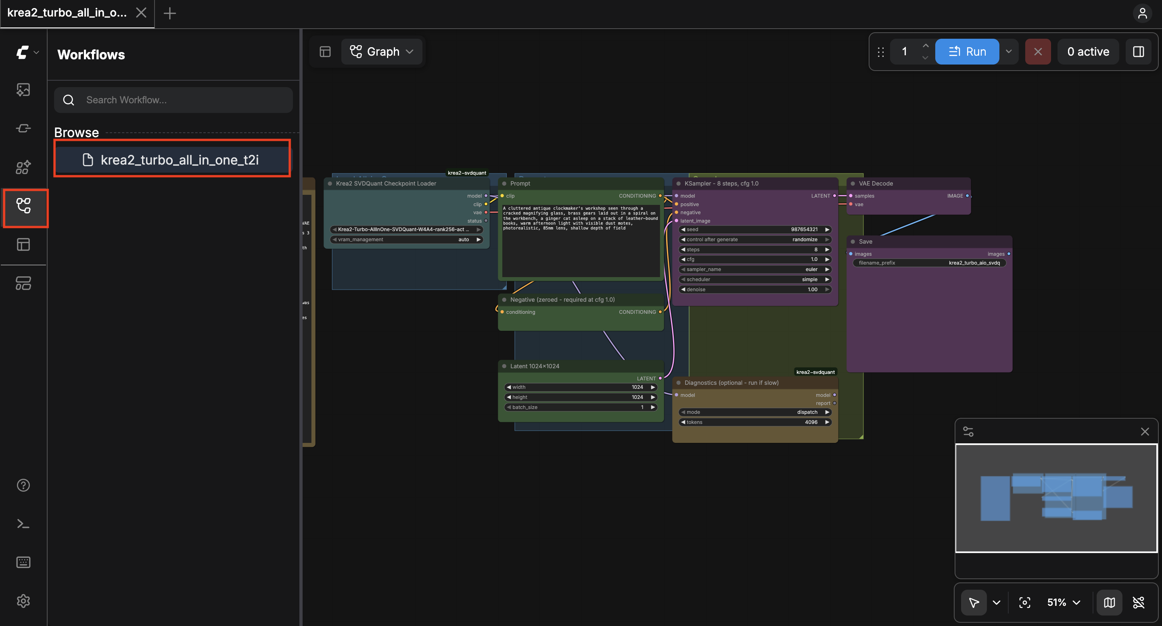
Task: Increase the latent width arrow
Action: point(652,387)
